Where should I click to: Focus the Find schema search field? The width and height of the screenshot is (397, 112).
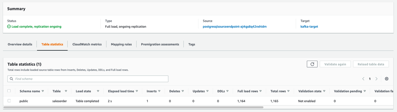point(88,79)
